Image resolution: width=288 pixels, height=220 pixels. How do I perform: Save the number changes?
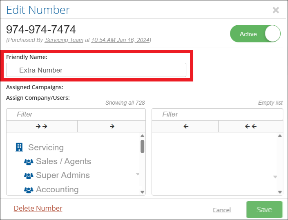pyautogui.click(x=264, y=209)
